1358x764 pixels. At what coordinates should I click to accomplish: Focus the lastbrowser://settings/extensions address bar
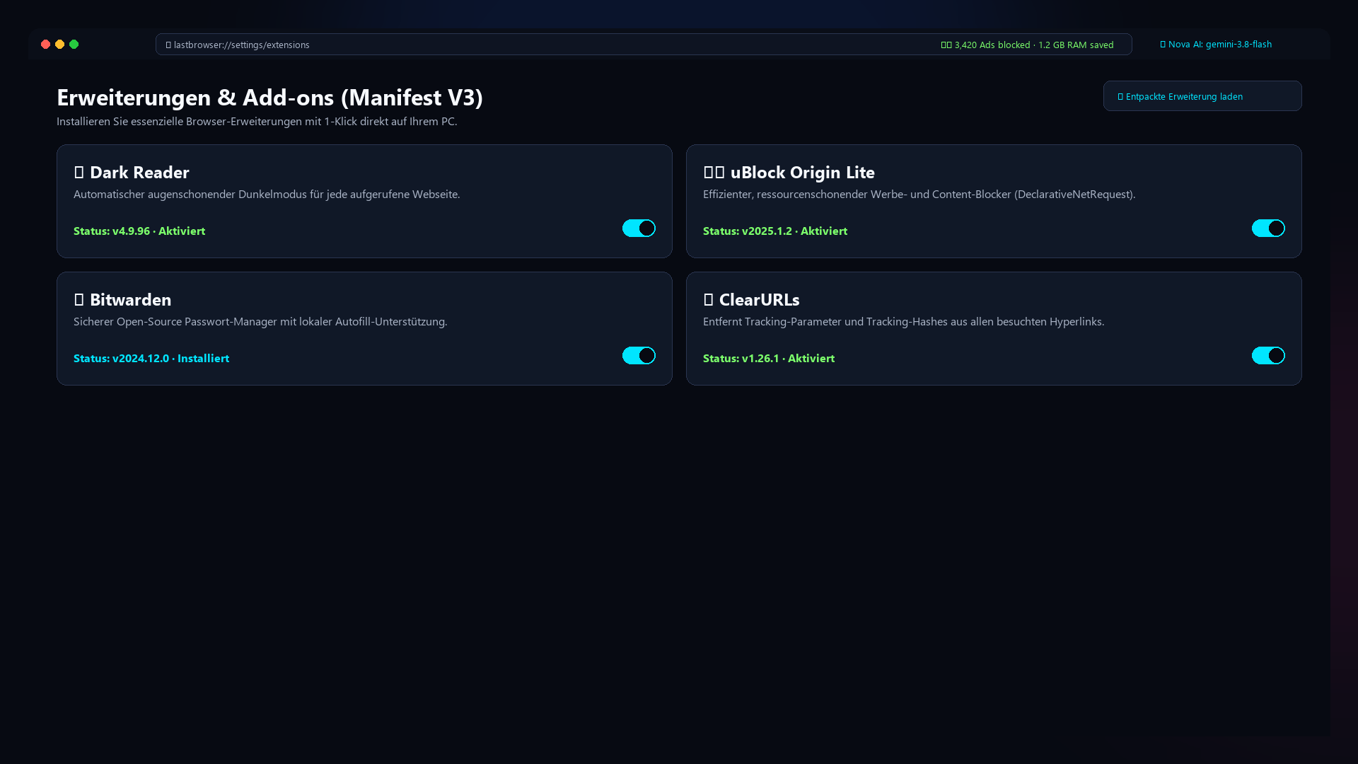click(x=644, y=45)
